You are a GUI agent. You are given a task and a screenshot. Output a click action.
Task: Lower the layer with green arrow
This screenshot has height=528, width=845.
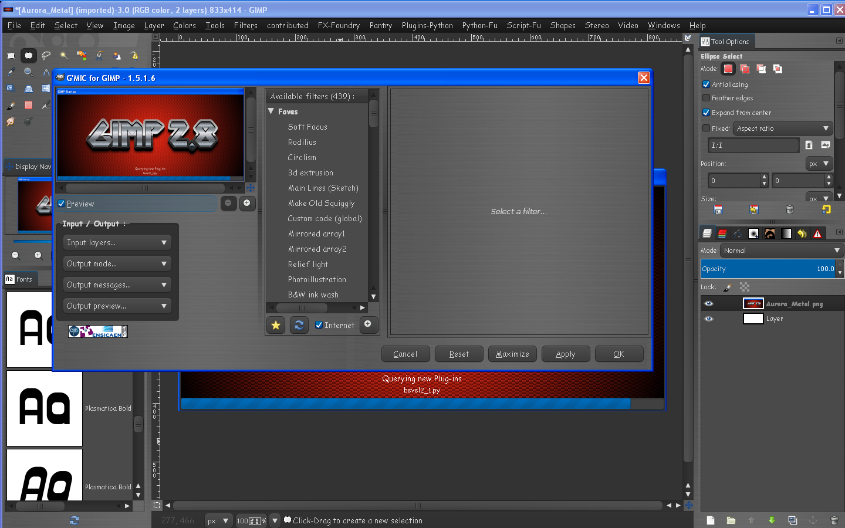pyautogui.click(x=772, y=520)
